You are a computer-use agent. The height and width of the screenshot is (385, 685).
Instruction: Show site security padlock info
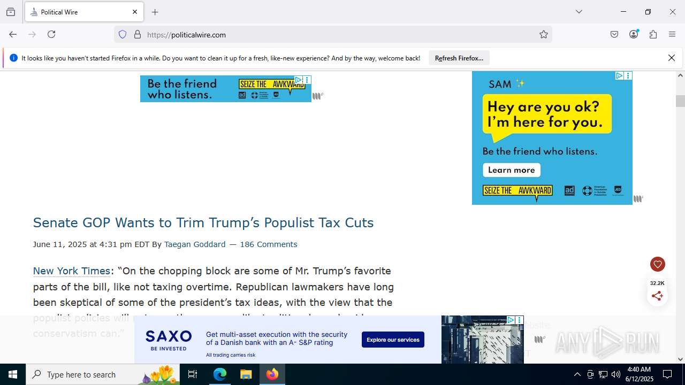[138, 34]
